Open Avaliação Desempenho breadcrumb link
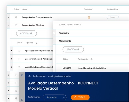Screen dimensions: 129x102 60,76
